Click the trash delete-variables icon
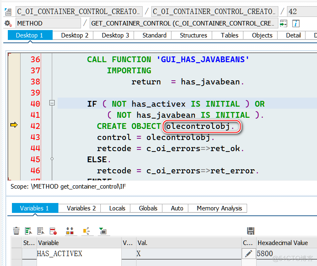 (x=16, y=231)
